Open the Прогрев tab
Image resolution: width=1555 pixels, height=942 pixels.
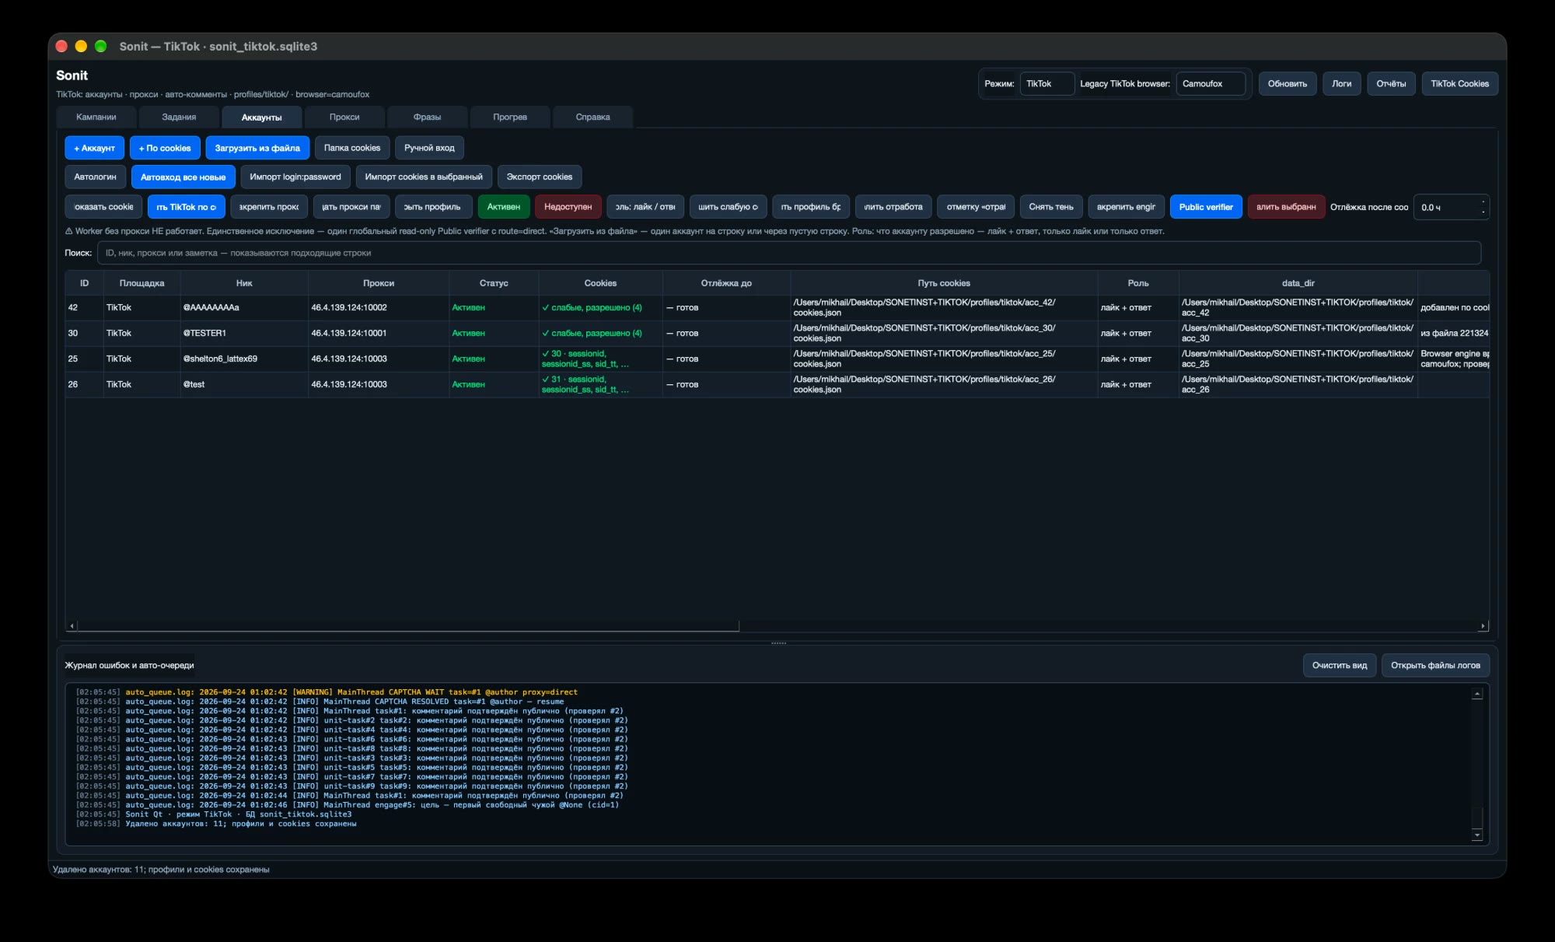click(510, 117)
